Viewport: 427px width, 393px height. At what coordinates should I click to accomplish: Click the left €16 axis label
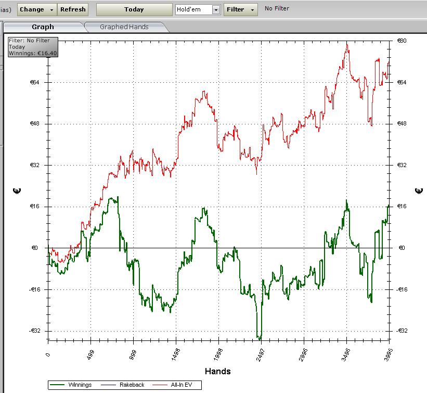tap(34, 206)
